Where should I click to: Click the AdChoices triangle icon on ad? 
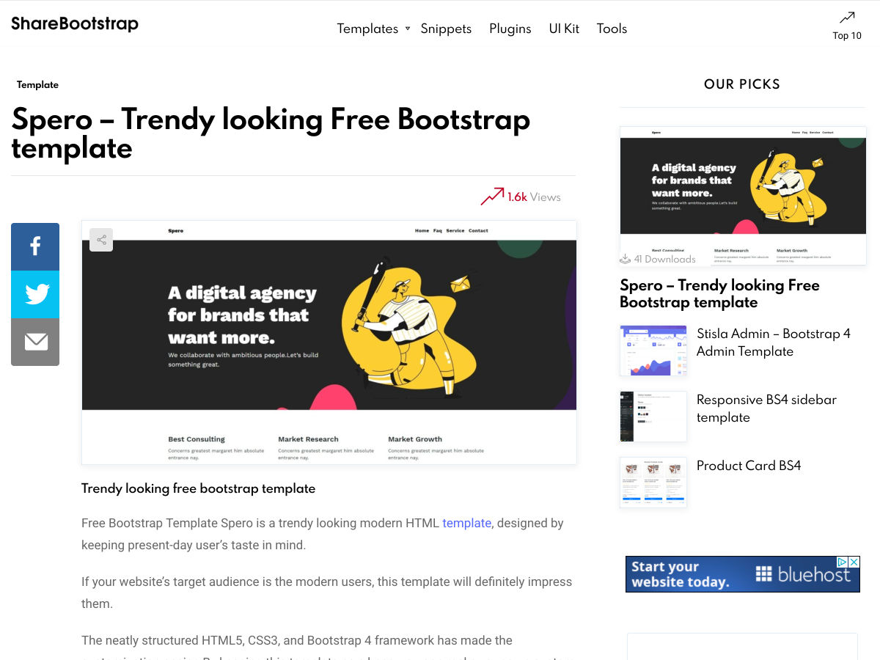(x=843, y=562)
